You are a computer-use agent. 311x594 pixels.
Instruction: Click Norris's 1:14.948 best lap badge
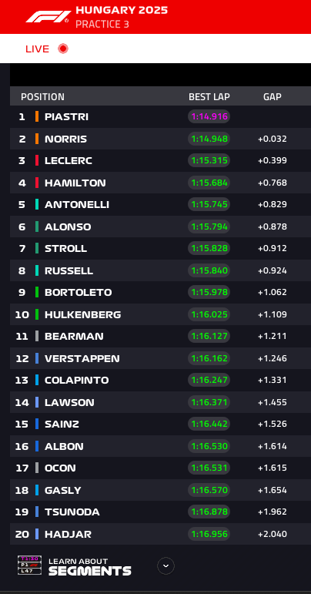209,139
